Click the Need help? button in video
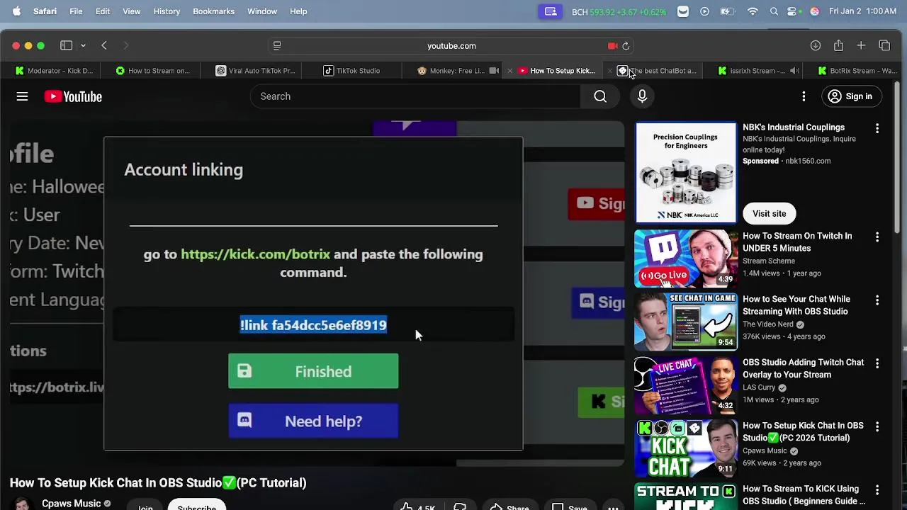The height and width of the screenshot is (510, 907). [313, 421]
